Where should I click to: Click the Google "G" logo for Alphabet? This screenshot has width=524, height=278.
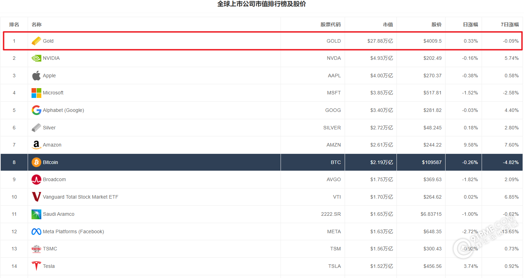pyautogui.click(x=36, y=110)
